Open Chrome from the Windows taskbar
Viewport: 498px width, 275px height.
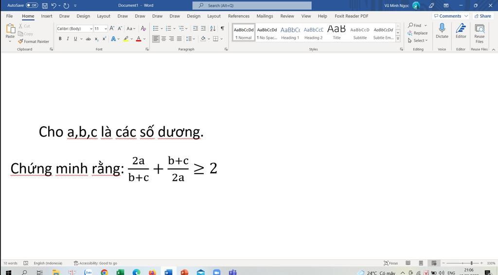click(104, 272)
